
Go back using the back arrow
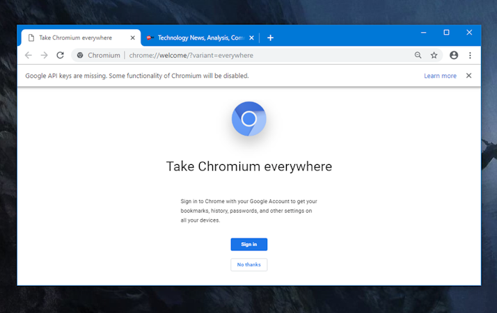click(29, 55)
